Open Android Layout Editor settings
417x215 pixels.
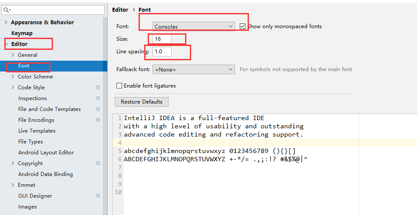[x=46, y=153]
